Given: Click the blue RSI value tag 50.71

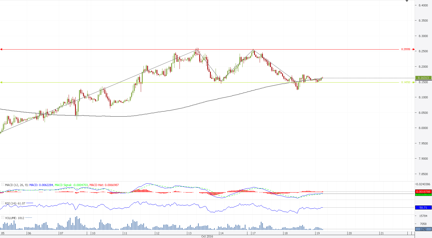Looking at the screenshot, I should 423,208.
